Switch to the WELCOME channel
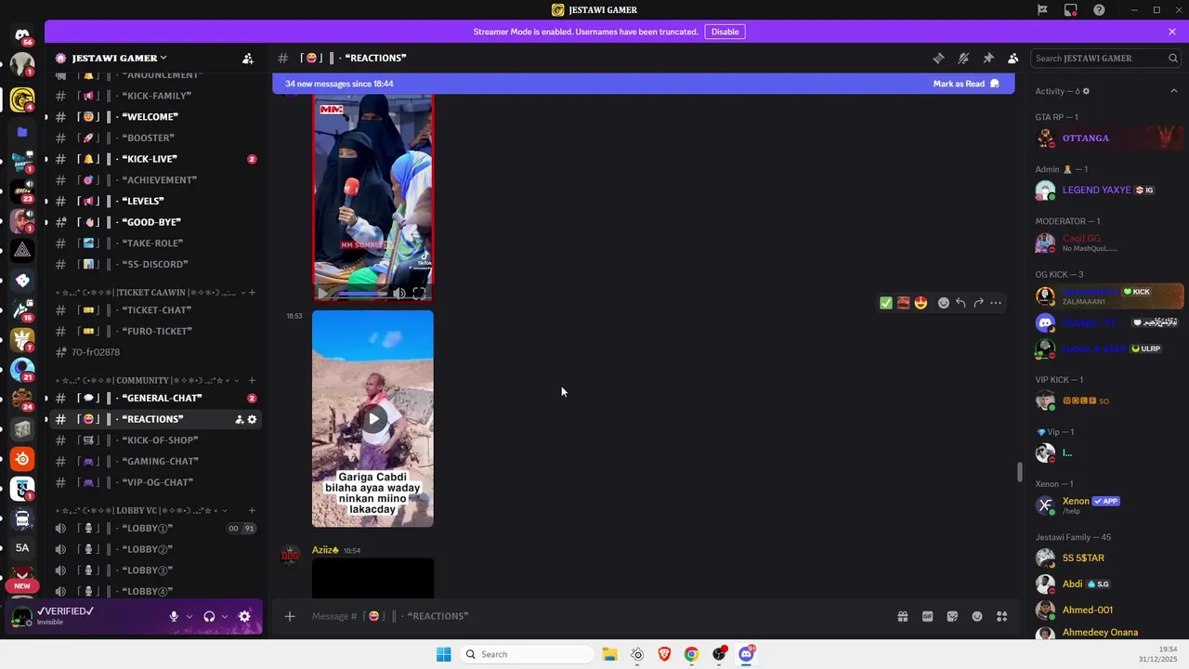 point(154,117)
